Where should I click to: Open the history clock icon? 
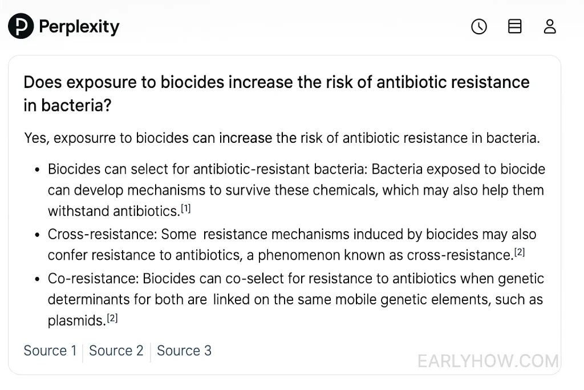479,26
